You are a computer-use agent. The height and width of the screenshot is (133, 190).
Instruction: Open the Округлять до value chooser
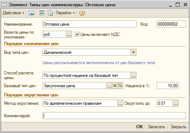pos(176,103)
